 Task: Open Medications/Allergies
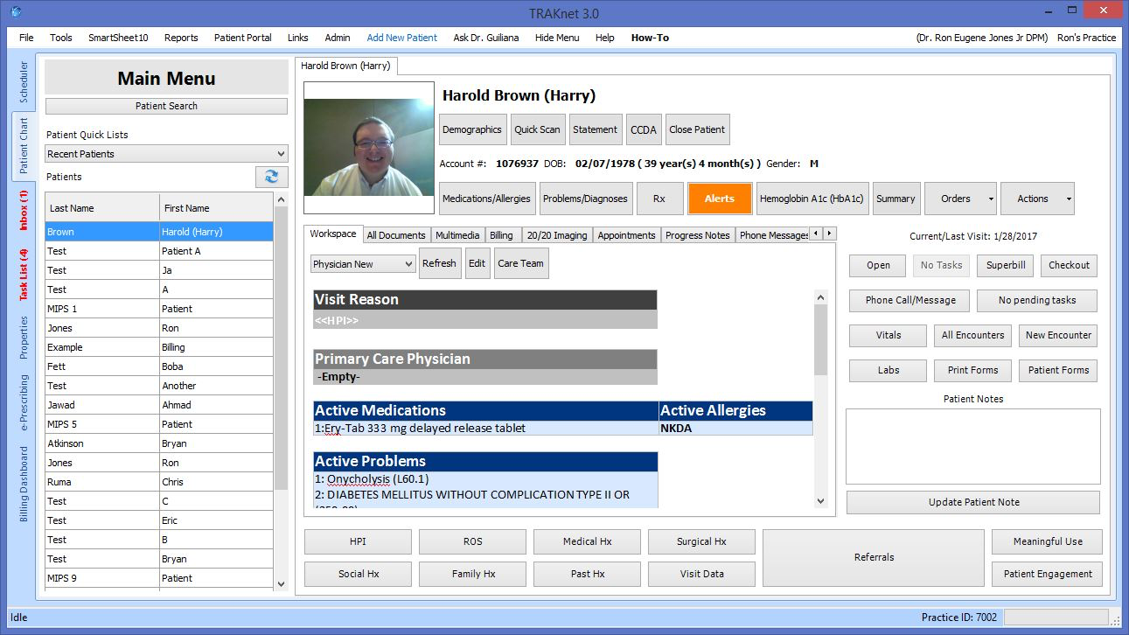click(x=486, y=199)
